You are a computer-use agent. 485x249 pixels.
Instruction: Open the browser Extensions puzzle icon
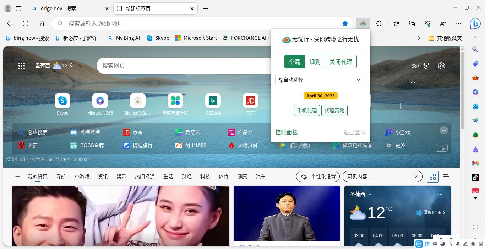coord(379,23)
